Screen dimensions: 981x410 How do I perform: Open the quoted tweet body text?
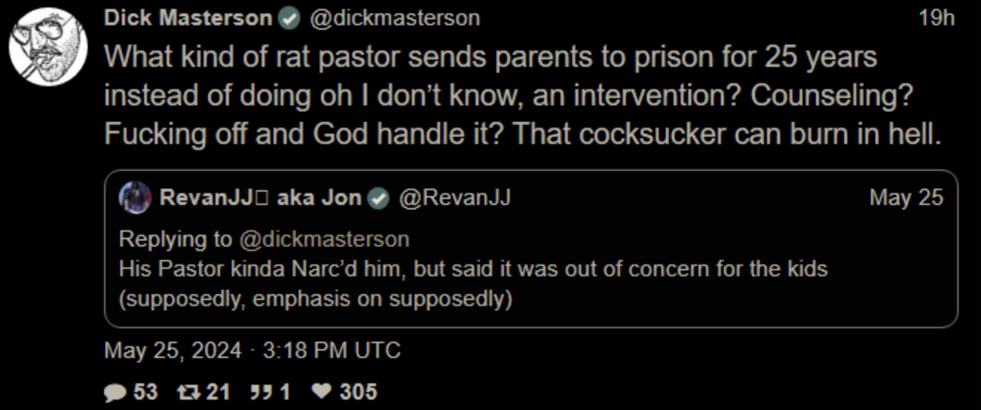pyautogui.click(x=473, y=283)
